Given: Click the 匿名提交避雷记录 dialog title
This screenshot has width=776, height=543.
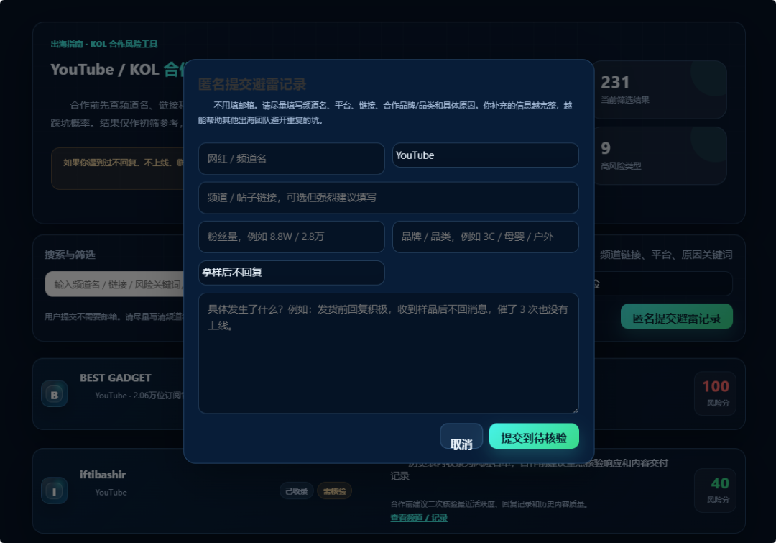Looking at the screenshot, I should (x=252, y=84).
